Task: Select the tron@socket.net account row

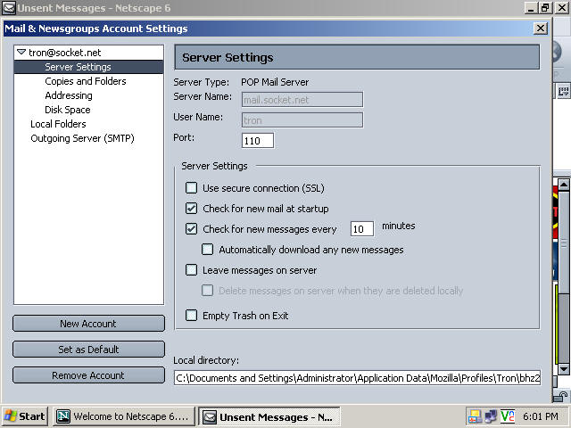Action: pyautogui.click(x=88, y=53)
